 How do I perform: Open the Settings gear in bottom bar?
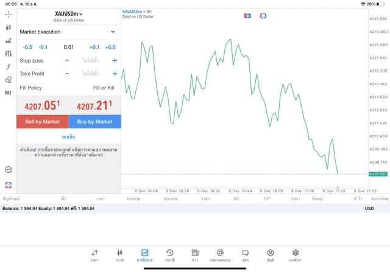click(295, 255)
